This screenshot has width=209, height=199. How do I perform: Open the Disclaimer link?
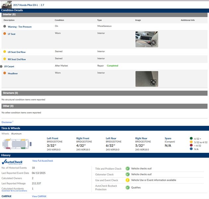coord(7,122)
